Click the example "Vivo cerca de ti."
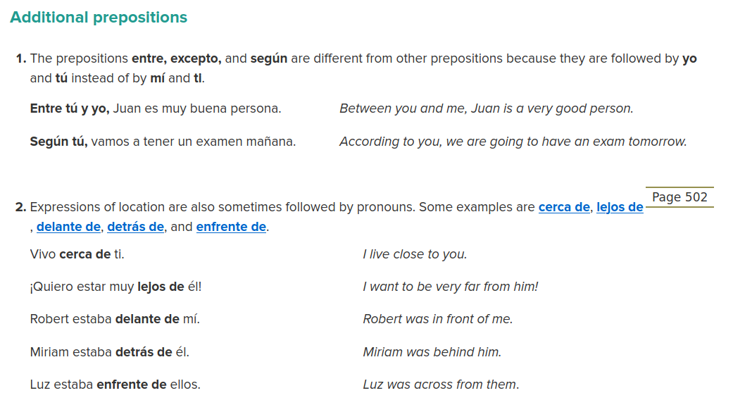This screenshot has width=733, height=412. pyautogui.click(x=77, y=254)
